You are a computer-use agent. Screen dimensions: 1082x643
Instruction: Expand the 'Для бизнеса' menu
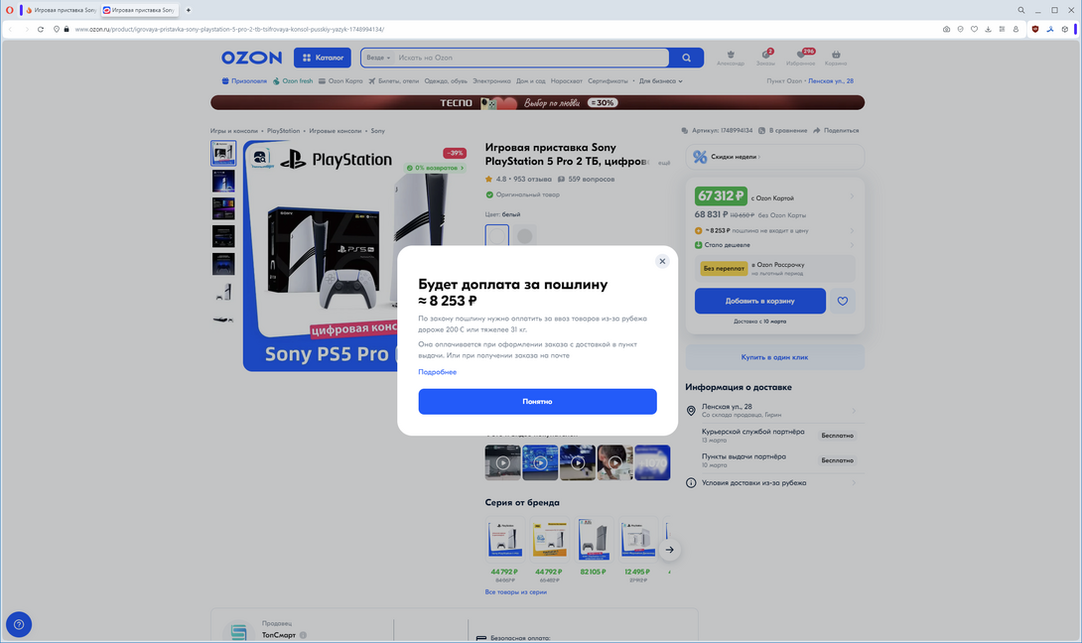pyautogui.click(x=660, y=81)
